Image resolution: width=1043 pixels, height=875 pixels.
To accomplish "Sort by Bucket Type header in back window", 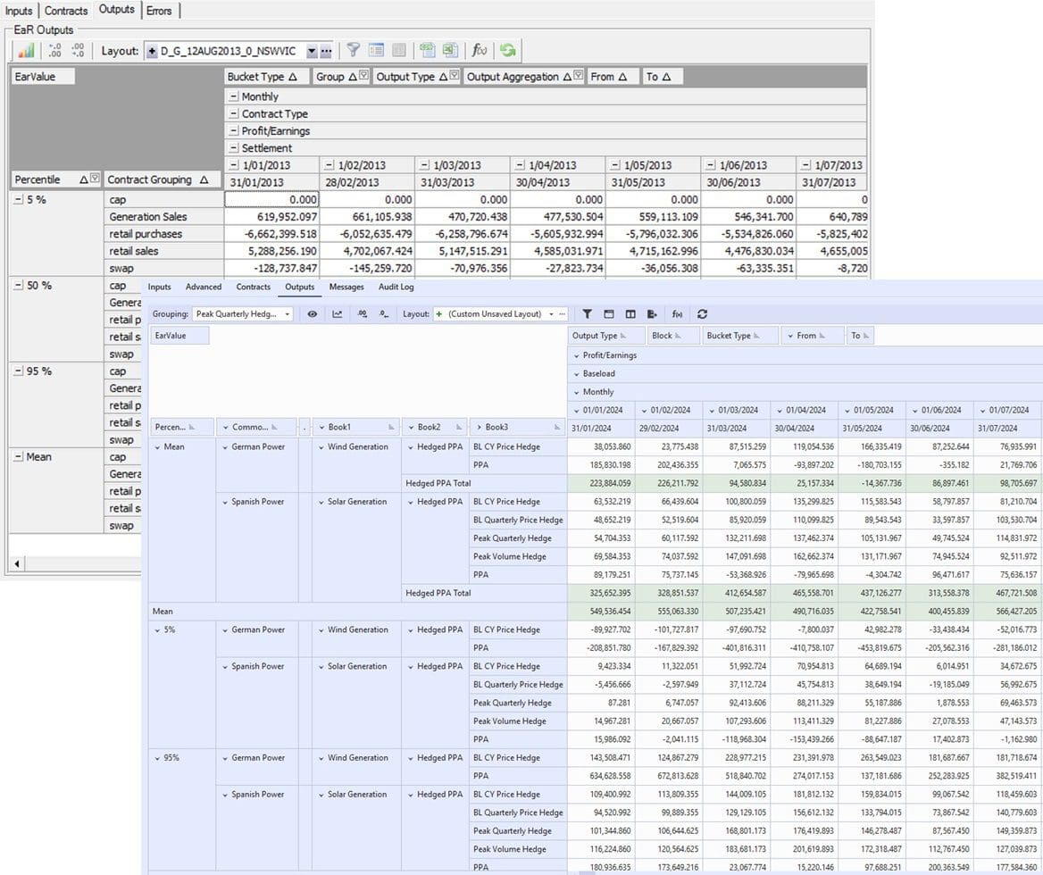I will pyautogui.click(x=266, y=77).
